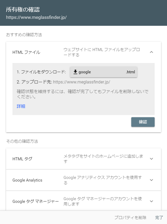Select the HTML ファイル method label
This screenshot has height=224, width=167.
click(26, 52)
